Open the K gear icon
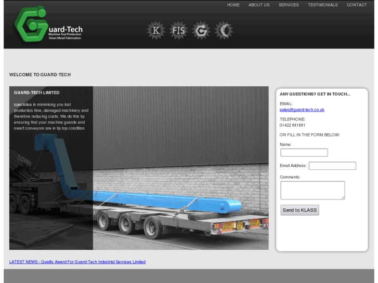This screenshot has width=378, height=283. coord(156,30)
